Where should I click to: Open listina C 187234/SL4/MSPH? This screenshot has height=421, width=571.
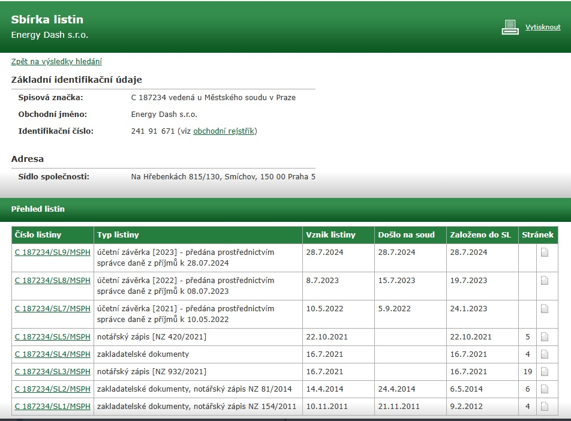click(52, 354)
